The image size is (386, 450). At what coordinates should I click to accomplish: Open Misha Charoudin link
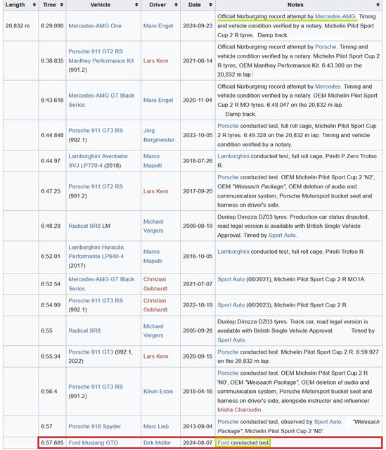coord(239,410)
